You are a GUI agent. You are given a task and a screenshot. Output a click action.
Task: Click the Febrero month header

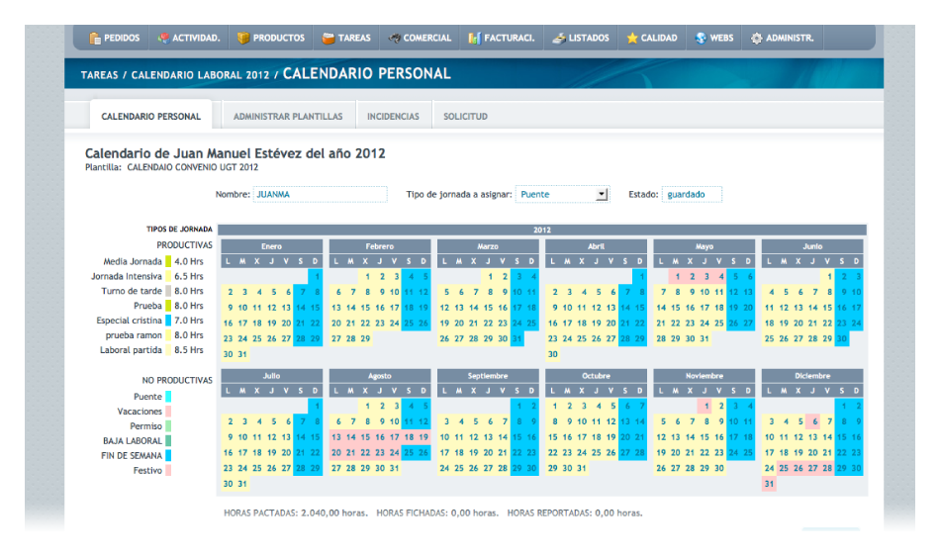pos(380,246)
